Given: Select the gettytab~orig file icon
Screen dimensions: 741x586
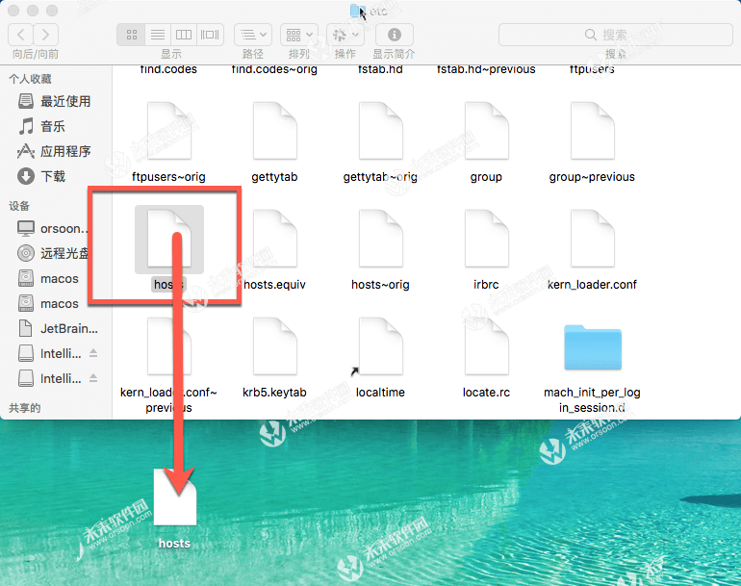Looking at the screenshot, I should (380, 131).
